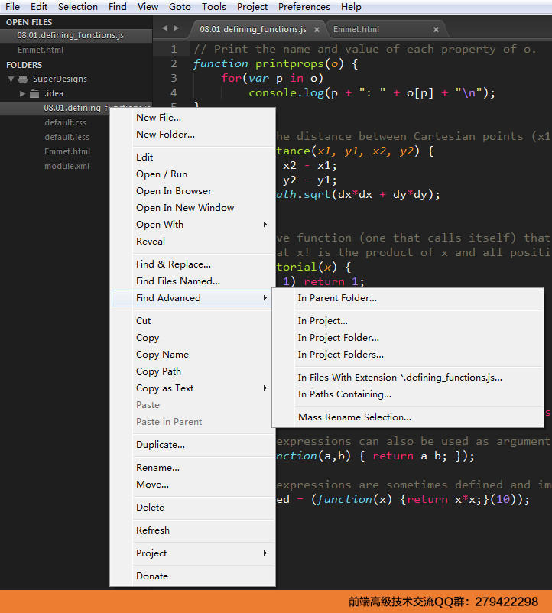The width and height of the screenshot is (552, 613).
Task: Click line number 3 in the gutter
Action: (174, 78)
